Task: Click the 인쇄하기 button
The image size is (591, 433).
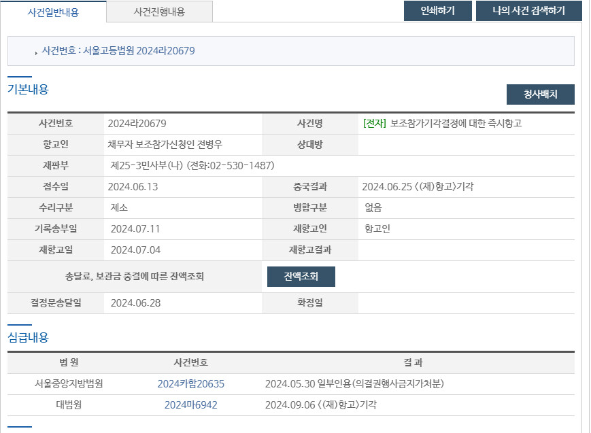Action: 437,11
